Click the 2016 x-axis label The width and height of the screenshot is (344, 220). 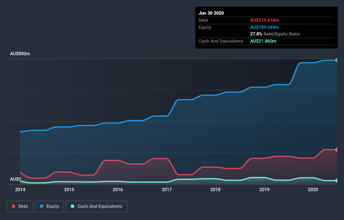click(x=118, y=189)
